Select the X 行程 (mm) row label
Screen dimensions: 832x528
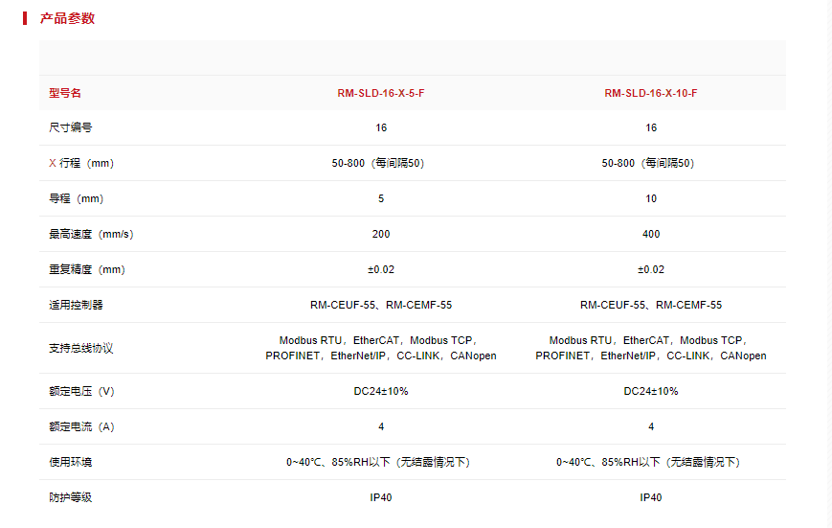(81, 163)
